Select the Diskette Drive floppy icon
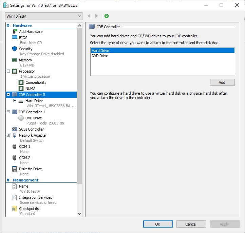The width and height of the screenshot is (245, 233). 15,169
